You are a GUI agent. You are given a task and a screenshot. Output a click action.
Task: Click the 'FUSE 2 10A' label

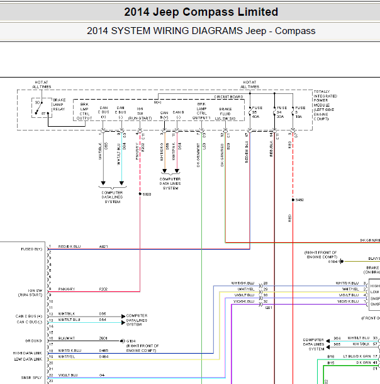[300, 112]
